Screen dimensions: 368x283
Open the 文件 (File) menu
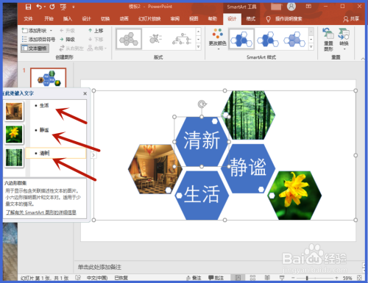point(29,19)
